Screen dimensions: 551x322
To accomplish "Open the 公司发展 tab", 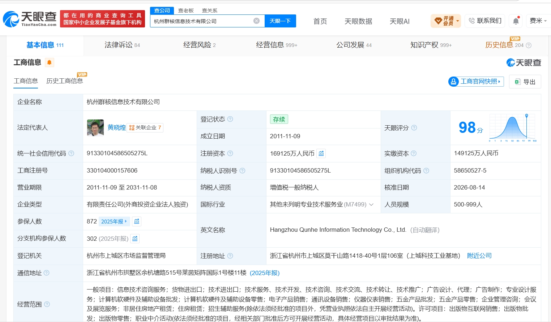I will click(354, 45).
